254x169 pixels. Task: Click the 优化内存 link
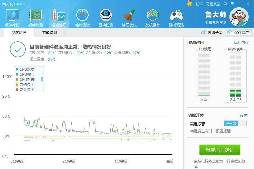241,43
